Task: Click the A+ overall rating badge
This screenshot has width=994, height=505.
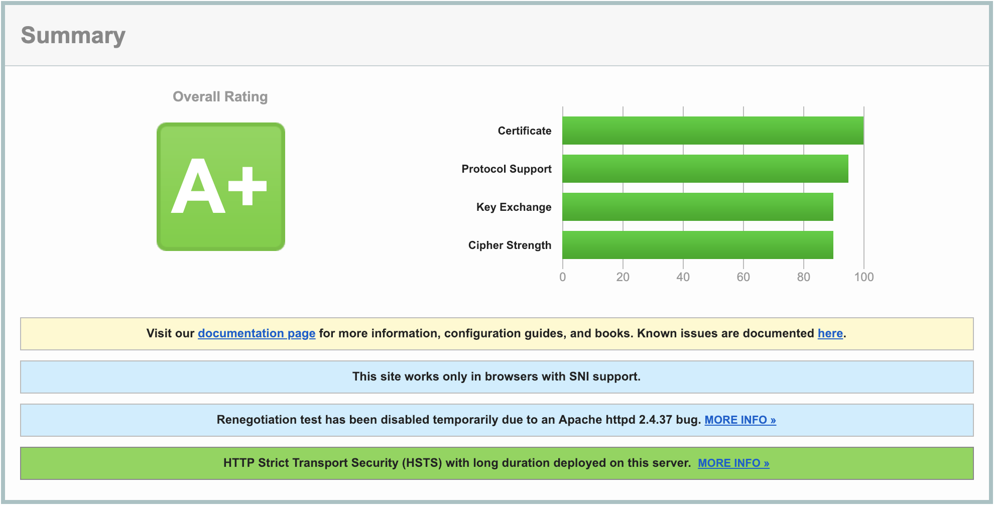Action: click(x=221, y=187)
